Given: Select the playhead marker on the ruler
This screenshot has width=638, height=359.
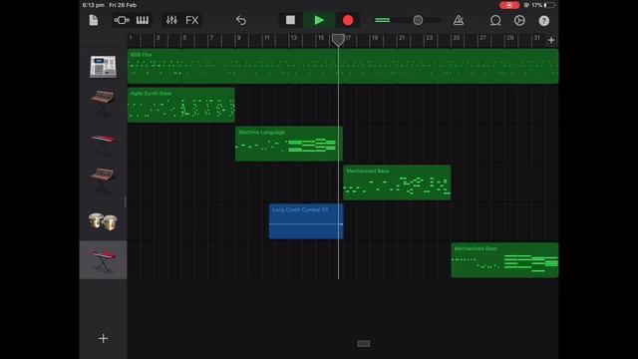Looking at the screenshot, I should 338,40.
